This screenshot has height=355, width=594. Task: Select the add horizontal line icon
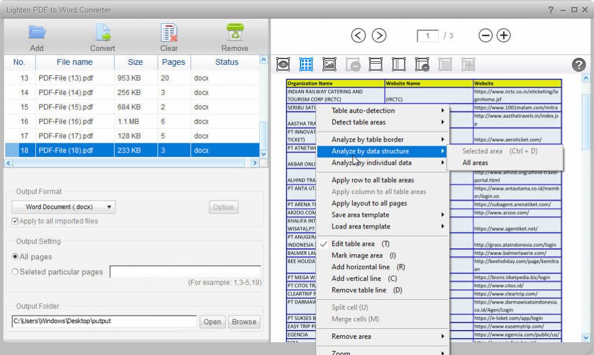coord(375,64)
